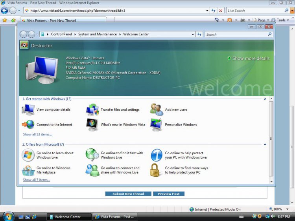This screenshot has width=295, height=221.
Task: Open Page menu dropdown
Action: (263, 20)
